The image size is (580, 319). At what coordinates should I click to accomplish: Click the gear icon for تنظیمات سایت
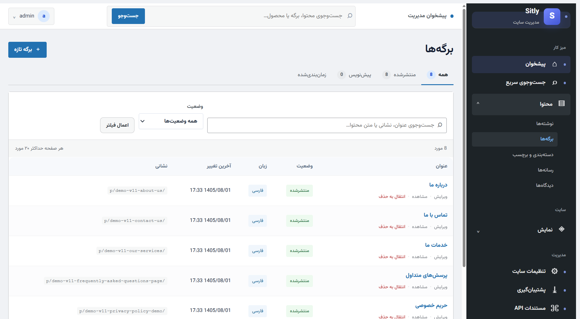[x=555, y=271]
